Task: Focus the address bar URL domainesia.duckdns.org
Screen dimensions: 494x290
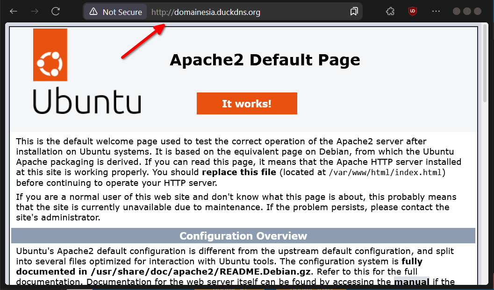Action: [x=206, y=12]
